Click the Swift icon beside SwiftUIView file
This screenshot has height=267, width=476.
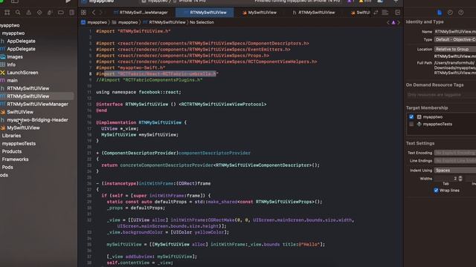(x=3, y=112)
